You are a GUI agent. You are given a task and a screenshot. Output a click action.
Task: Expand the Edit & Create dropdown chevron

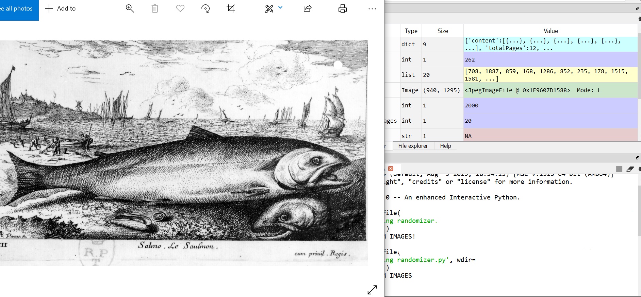click(x=280, y=7)
